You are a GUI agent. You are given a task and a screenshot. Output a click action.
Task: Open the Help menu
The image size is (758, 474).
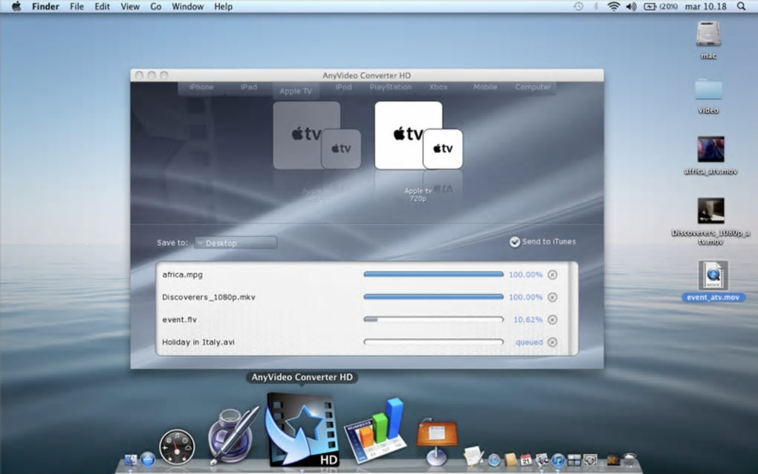224,6
